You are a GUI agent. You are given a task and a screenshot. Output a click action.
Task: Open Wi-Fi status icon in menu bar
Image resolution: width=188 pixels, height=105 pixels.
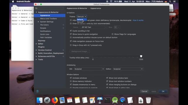coord(111,1)
